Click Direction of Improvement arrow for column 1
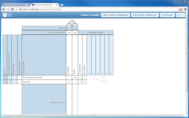 pos(69,32)
